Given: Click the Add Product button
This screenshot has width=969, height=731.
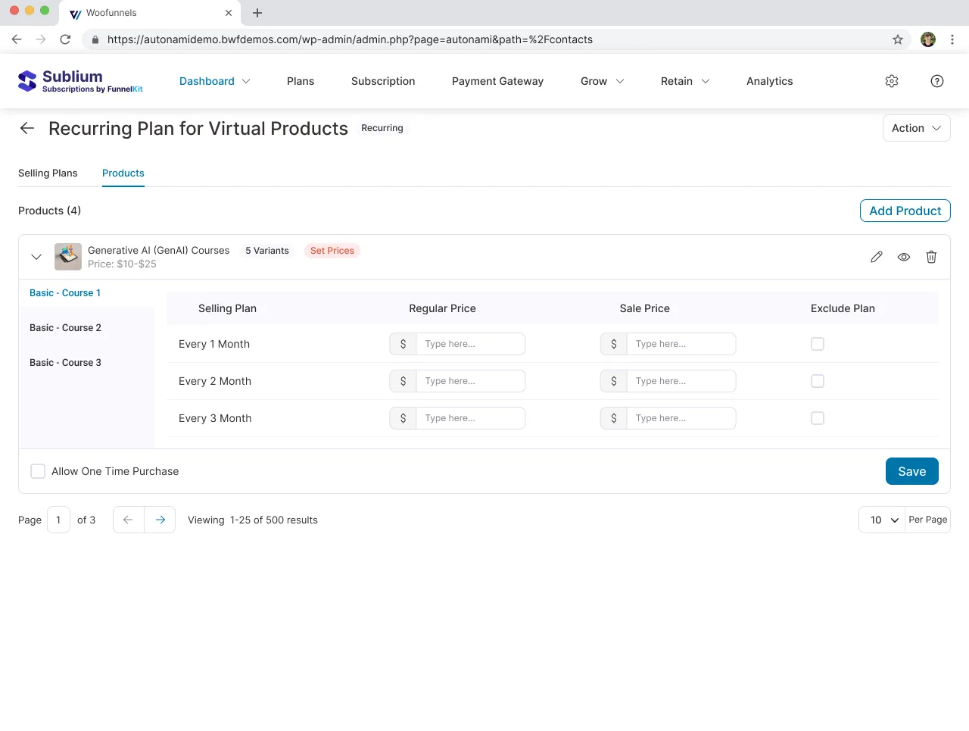Looking at the screenshot, I should 905,211.
